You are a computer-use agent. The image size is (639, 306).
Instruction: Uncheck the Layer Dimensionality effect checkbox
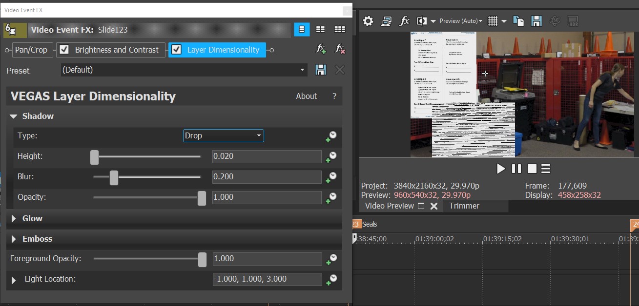[176, 50]
